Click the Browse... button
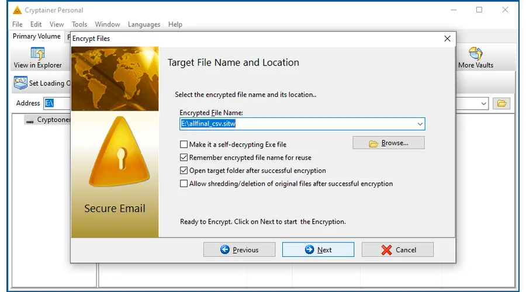The width and height of the screenshot is (526, 292). tap(389, 143)
